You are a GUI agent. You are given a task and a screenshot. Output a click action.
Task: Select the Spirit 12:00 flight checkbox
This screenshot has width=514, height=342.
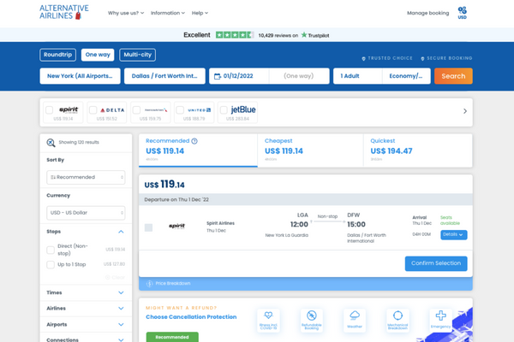tap(148, 227)
